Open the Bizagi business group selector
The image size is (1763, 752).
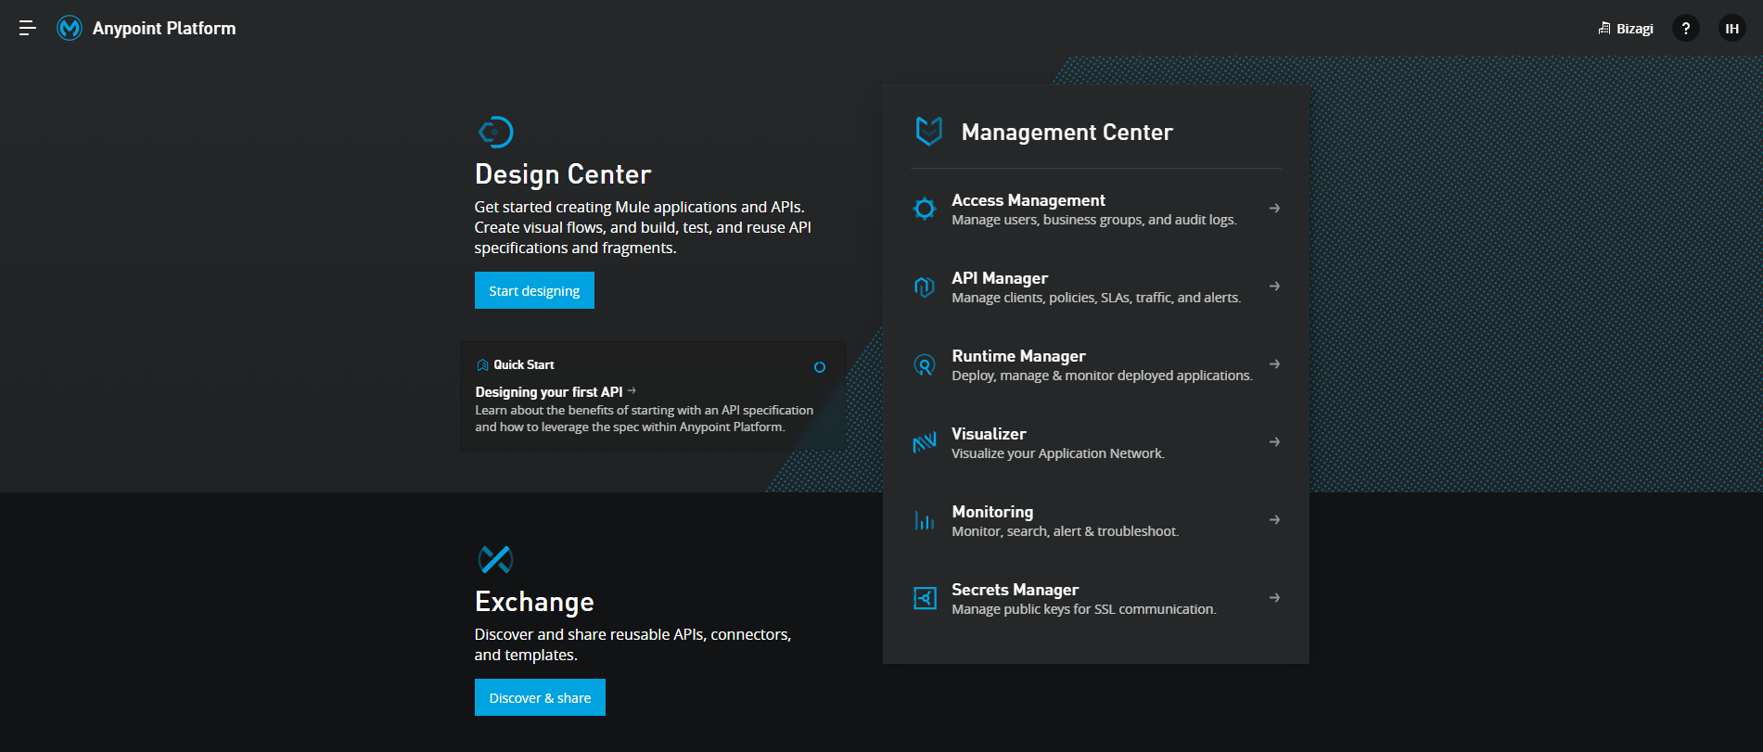pyautogui.click(x=1625, y=29)
